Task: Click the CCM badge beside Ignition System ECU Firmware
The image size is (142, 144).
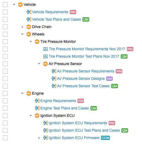Action: [106, 138]
